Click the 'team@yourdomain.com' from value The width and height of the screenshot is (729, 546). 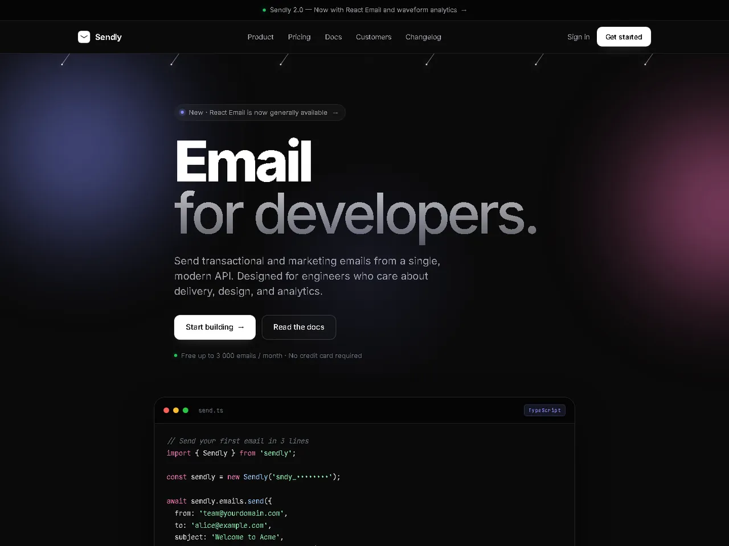point(241,513)
